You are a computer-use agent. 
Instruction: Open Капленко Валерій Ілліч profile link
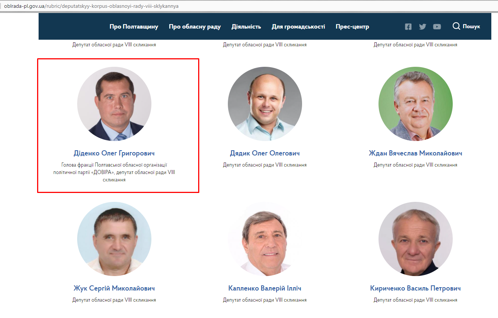click(265, 288)
